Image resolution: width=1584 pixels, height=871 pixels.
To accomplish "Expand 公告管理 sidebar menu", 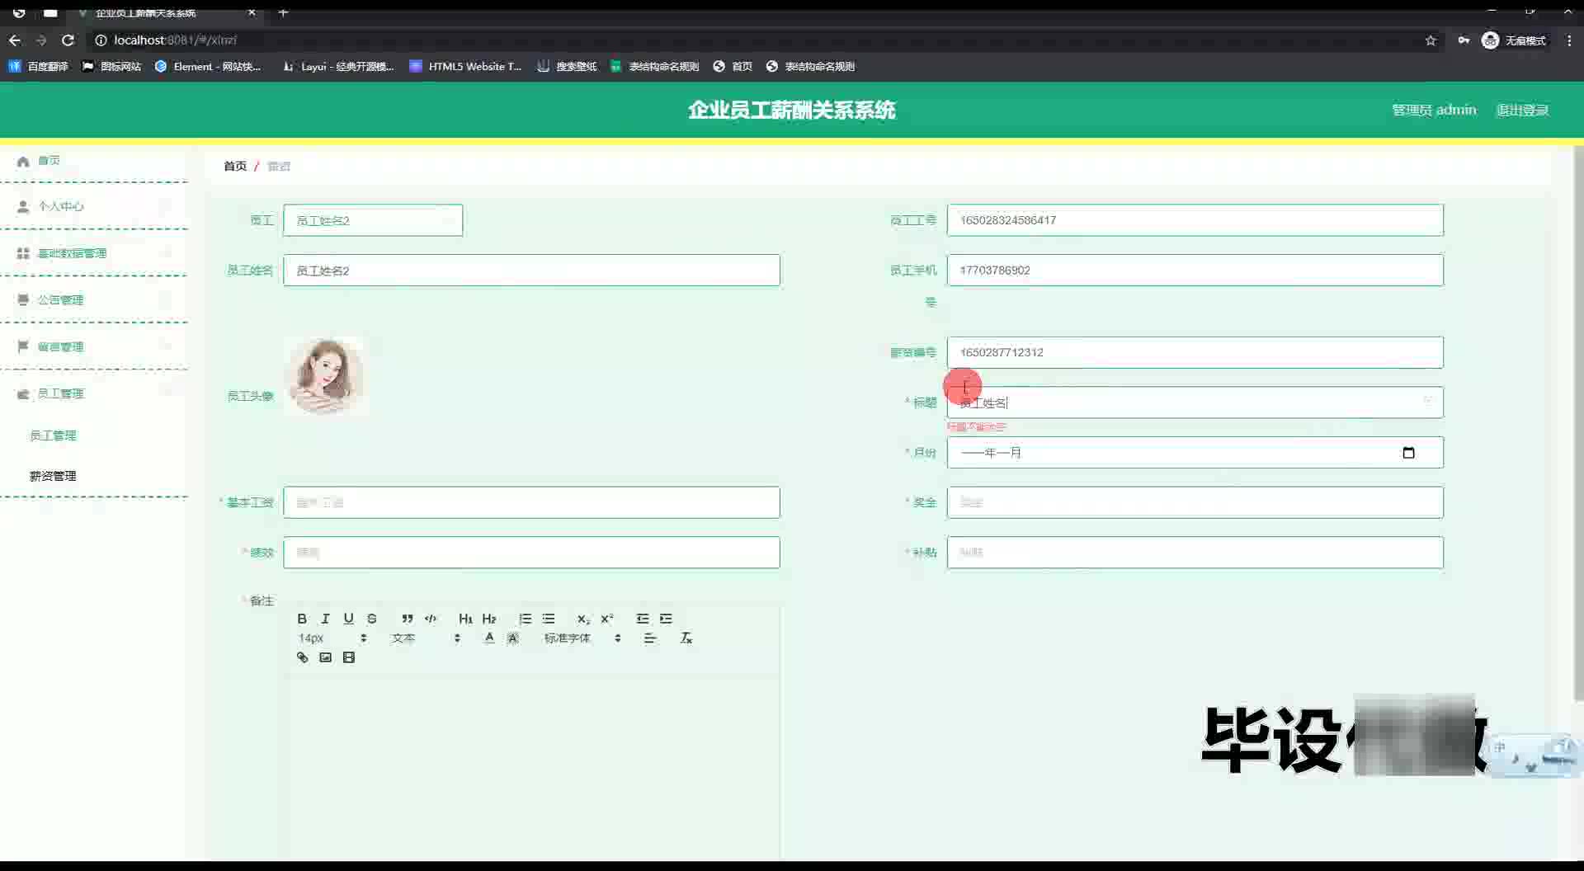I will click(95, 300).
